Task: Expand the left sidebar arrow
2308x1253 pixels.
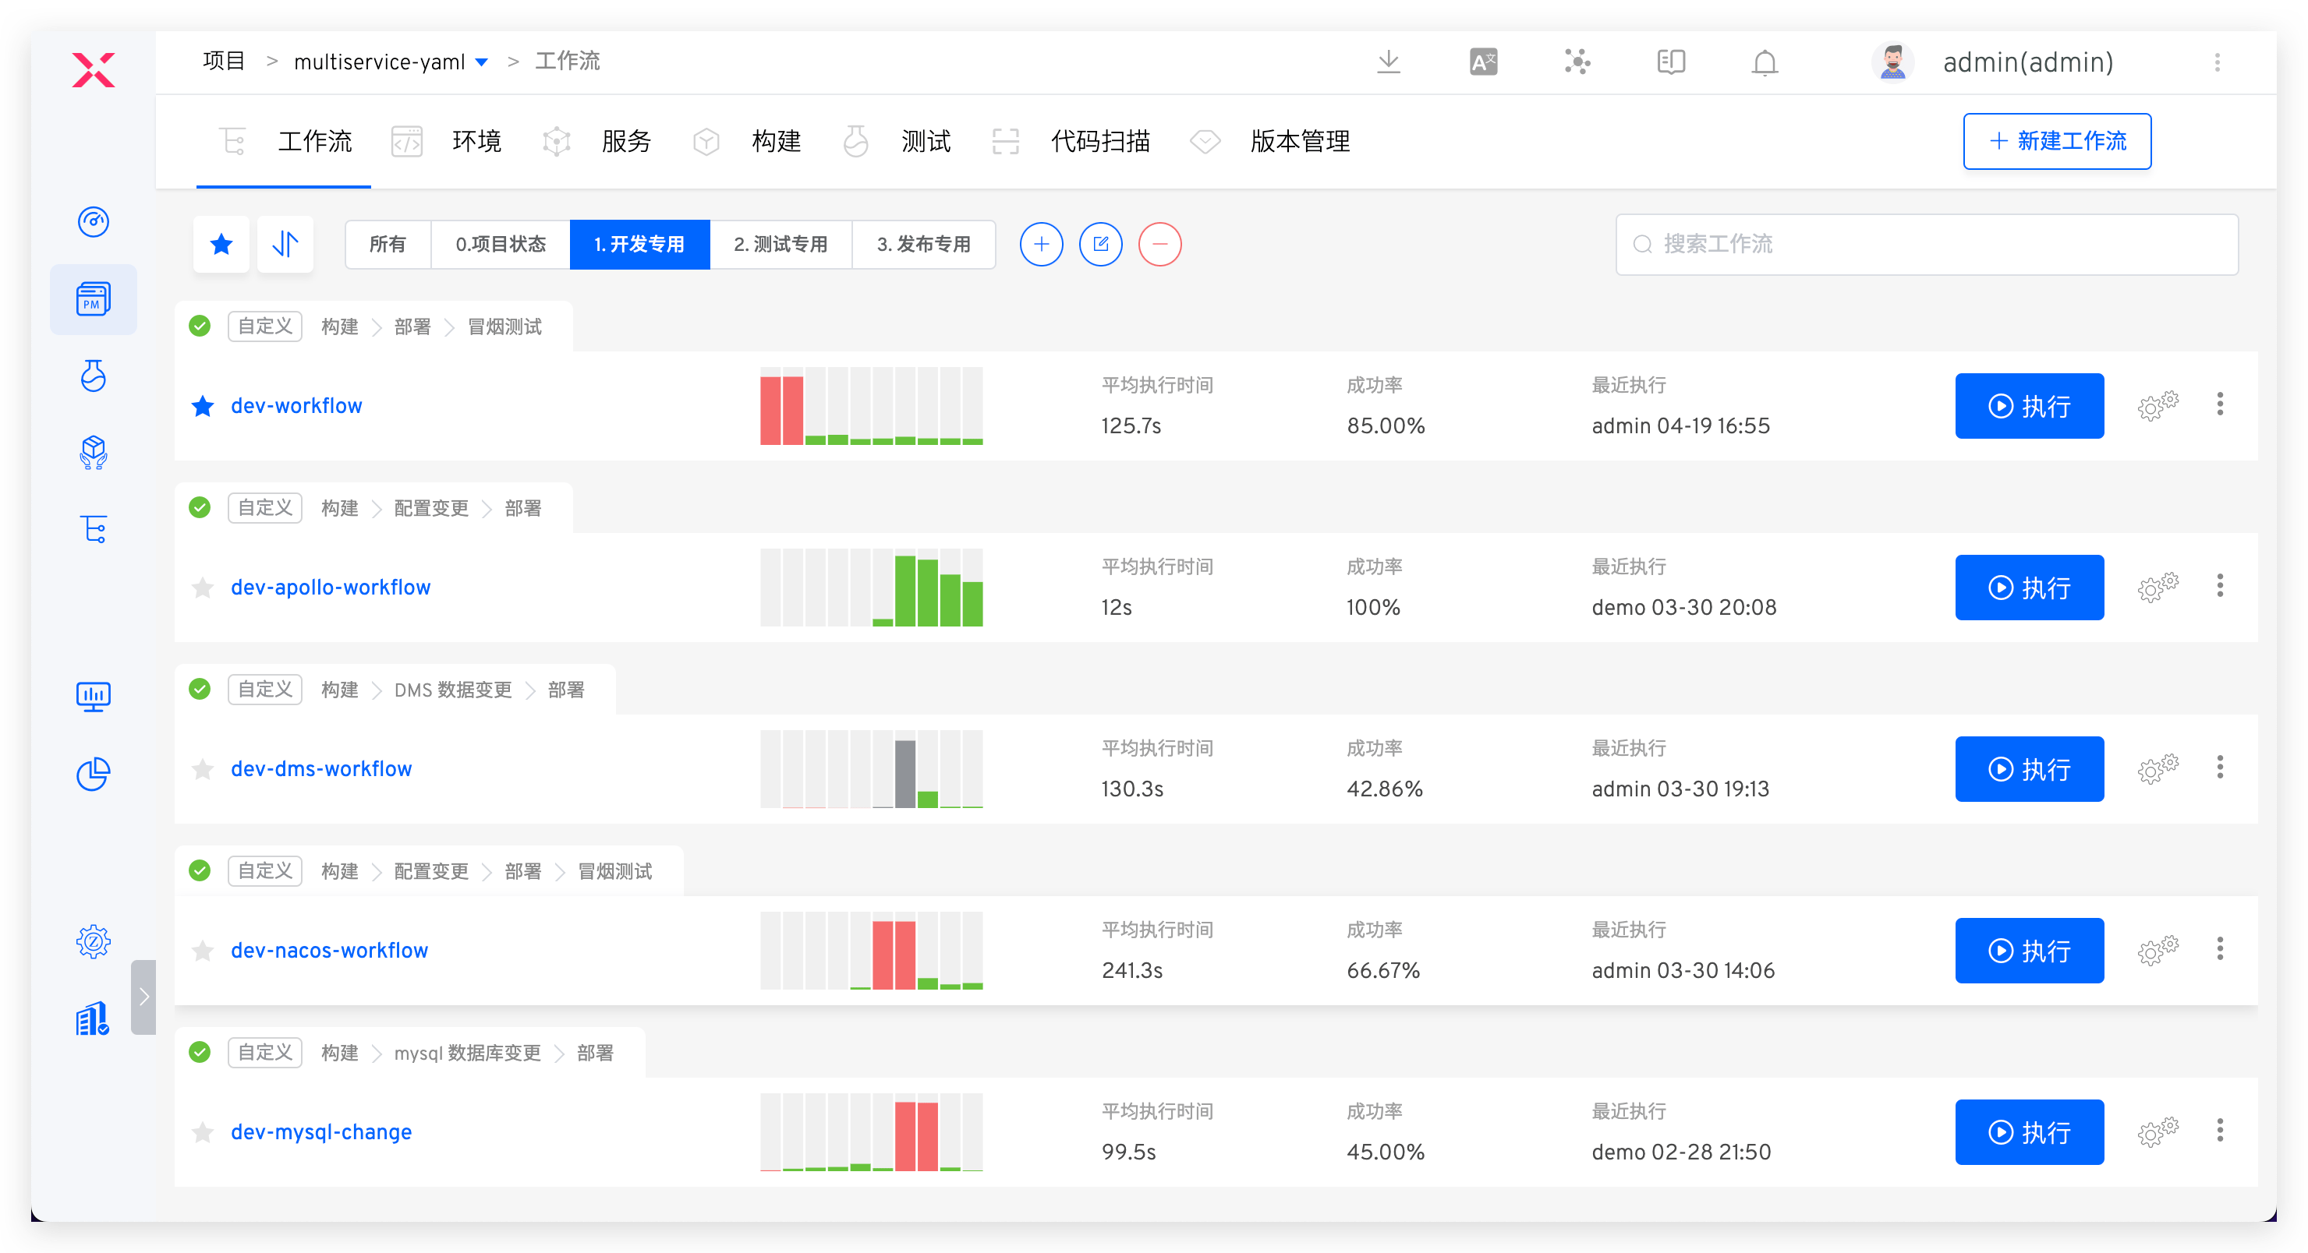Action: click(x=143, y=997)
